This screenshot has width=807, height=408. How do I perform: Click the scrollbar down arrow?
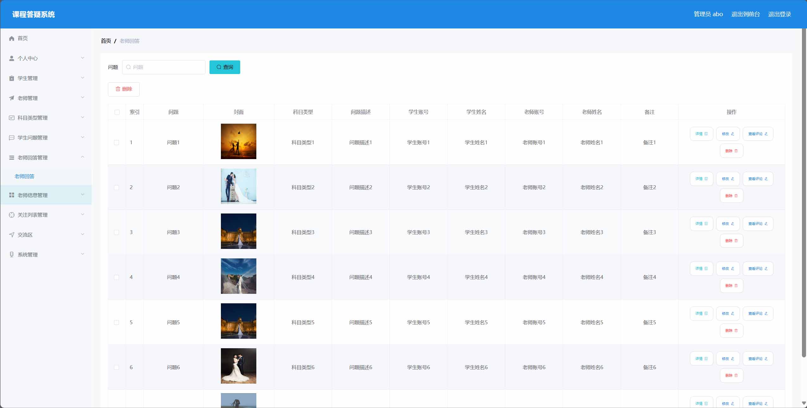pos(804,403)
